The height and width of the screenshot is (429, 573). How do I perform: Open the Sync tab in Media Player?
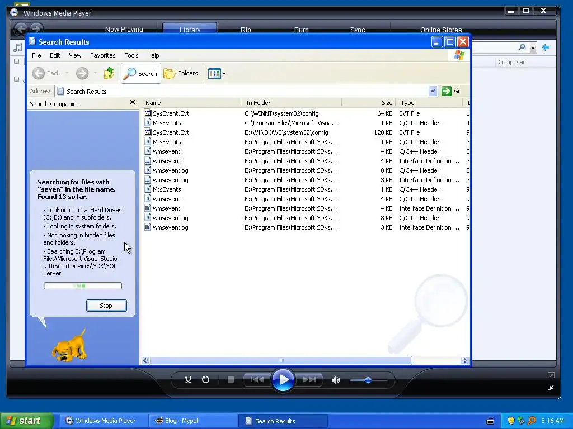point(358,30)
